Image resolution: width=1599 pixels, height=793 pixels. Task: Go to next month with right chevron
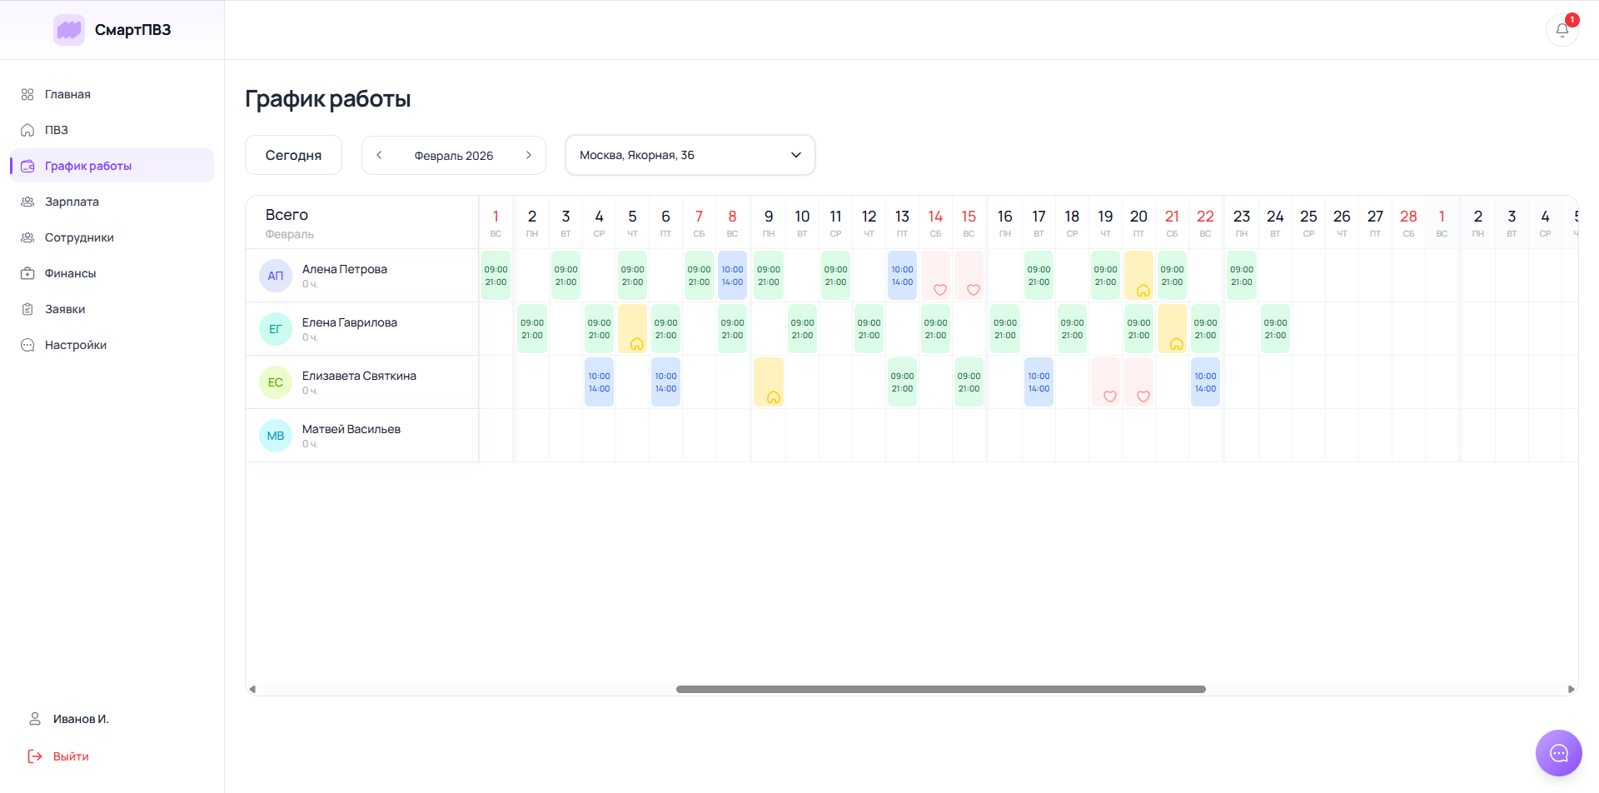(528, 155)
